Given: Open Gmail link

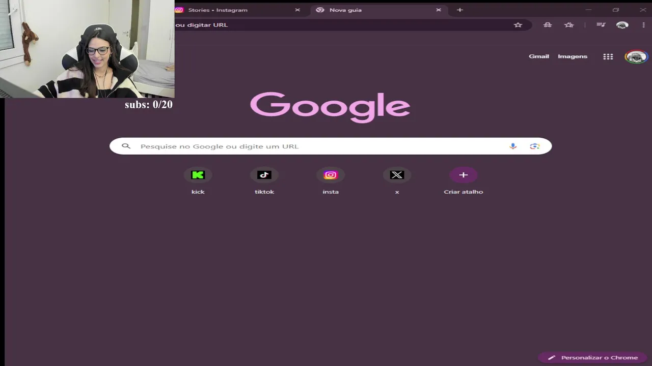Looking at the screenshot, I should pos(539,56).
